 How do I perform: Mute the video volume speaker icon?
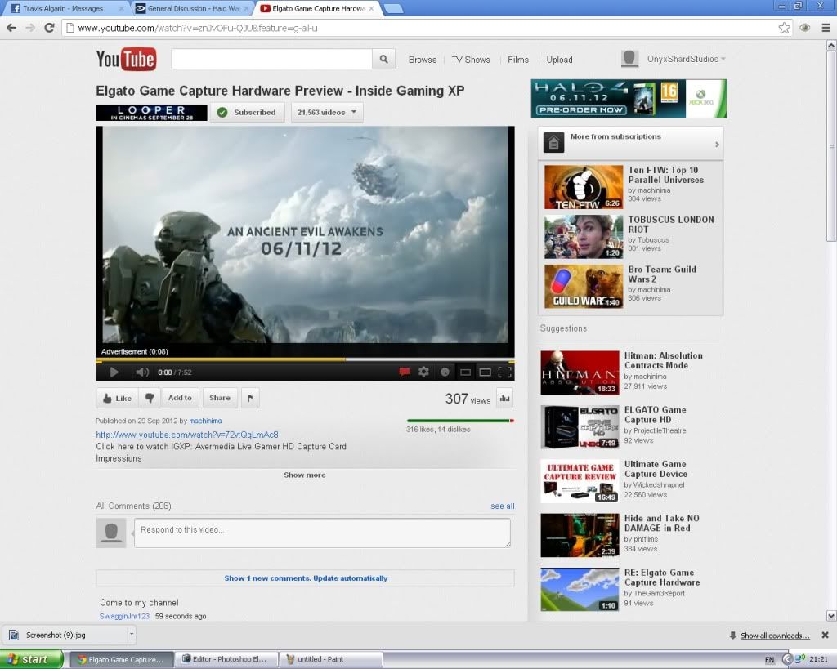[x=141, y=372]
